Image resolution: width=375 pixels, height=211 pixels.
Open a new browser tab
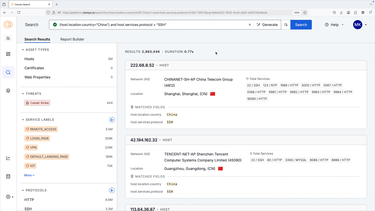coord(57,4)
